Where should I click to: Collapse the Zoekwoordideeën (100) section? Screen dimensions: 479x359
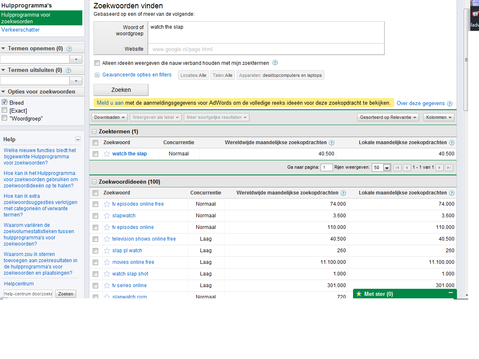point(94,182)
